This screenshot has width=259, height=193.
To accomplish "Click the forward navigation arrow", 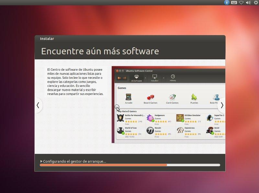I will point(124,78).
